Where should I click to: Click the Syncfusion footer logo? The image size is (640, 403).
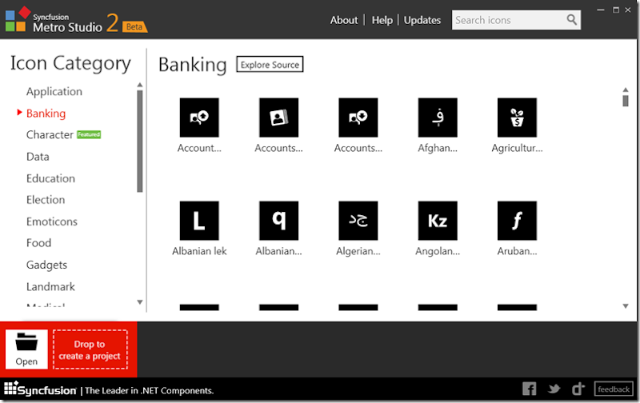40,389
